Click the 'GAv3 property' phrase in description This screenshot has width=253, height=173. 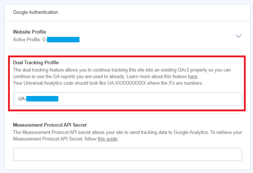click(192, 70)
